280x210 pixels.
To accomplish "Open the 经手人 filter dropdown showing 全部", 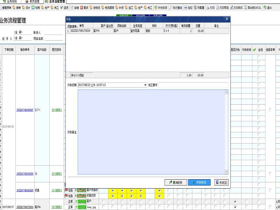I will pos(18,38).
